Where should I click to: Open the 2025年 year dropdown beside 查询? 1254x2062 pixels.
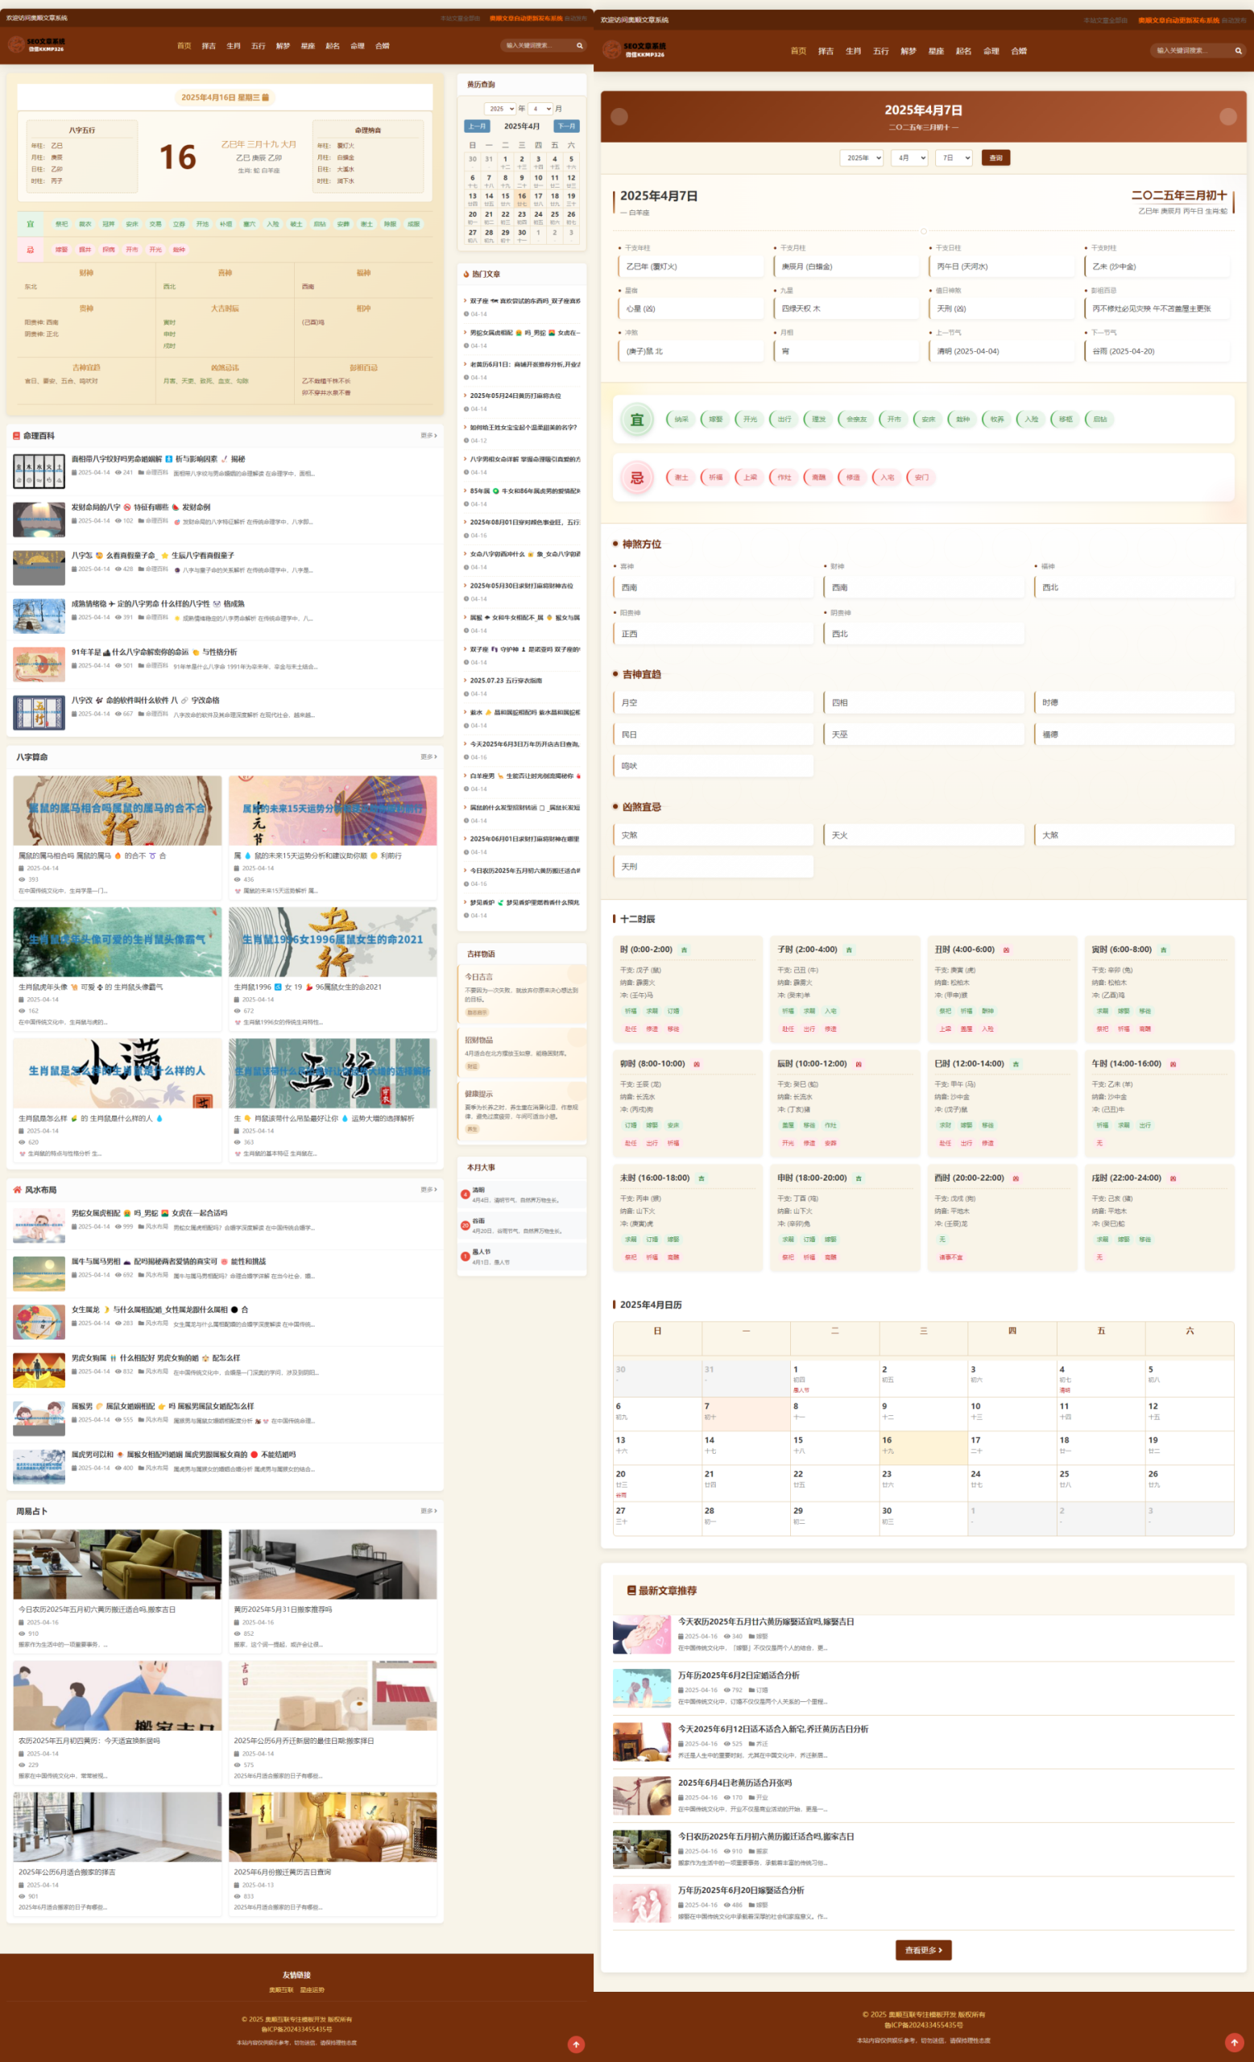[x=861, y=157]
